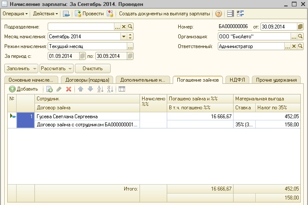308x205 pixels.
Task: Click the 158,00 tax value in the row
Action: coord(278,125)
